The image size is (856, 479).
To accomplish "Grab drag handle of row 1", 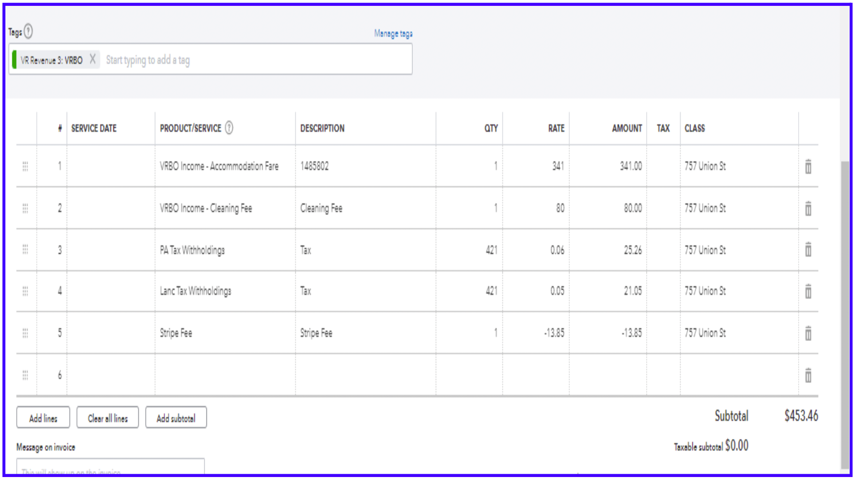I will point(25,167).
